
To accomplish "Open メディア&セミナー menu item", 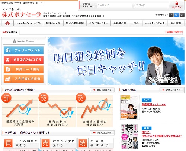I will 99,23.
